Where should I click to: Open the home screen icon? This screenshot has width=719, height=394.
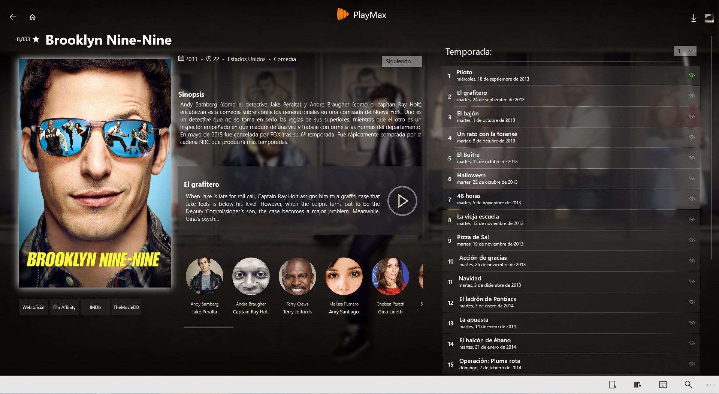pyautogui.click(x=33, y=17)
